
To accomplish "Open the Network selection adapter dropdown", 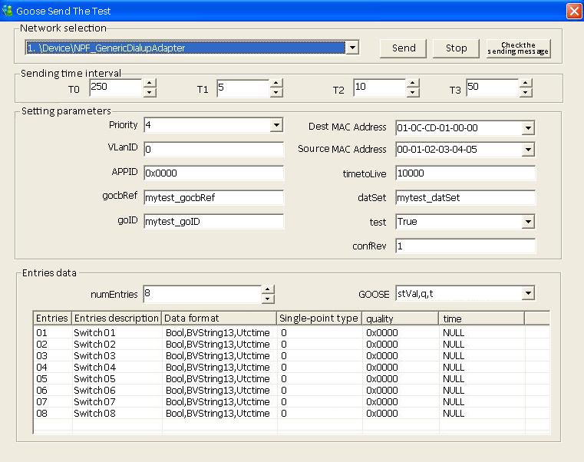I will coord(351,48).
